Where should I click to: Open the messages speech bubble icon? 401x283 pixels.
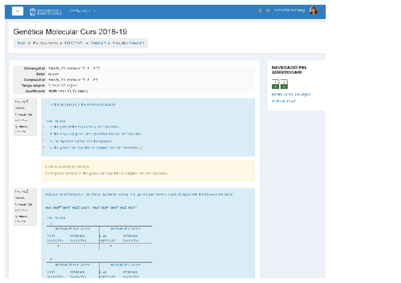pos(268,11)
